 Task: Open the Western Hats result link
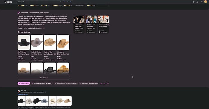(x=22, y=94)
